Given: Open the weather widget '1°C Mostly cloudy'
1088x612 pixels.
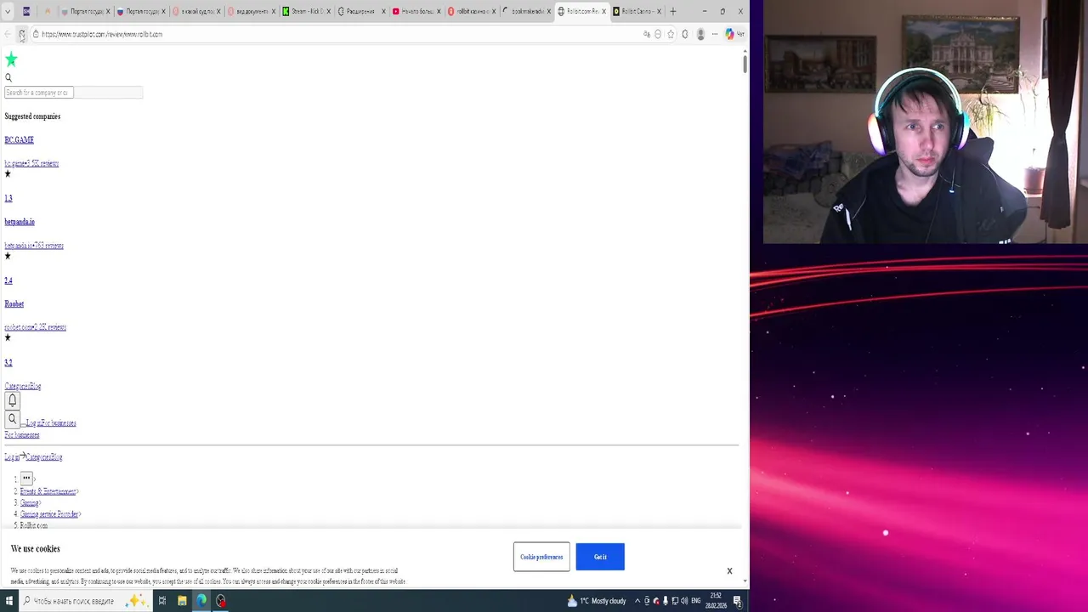Looking at the screenshot, I should point(598,601).
